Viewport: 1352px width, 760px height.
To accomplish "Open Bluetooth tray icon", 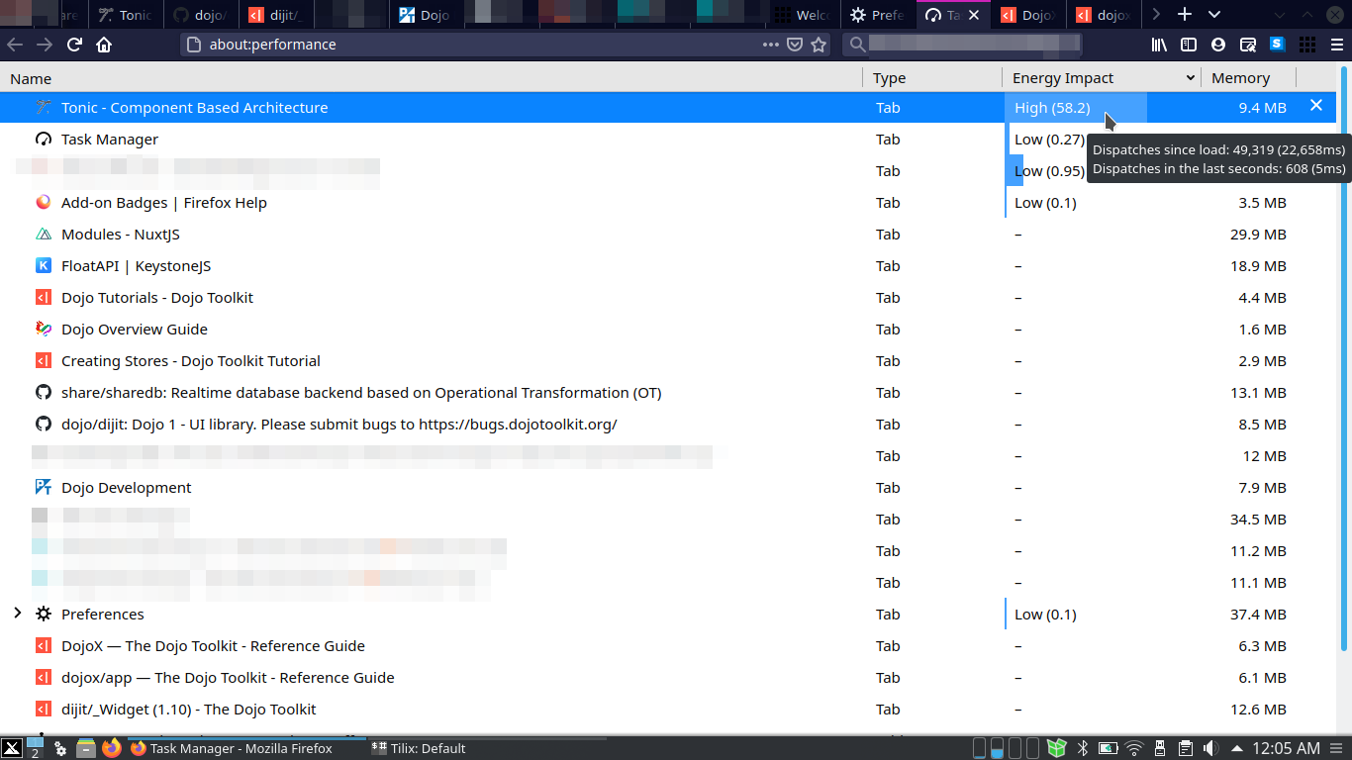I will point(1083,748).
